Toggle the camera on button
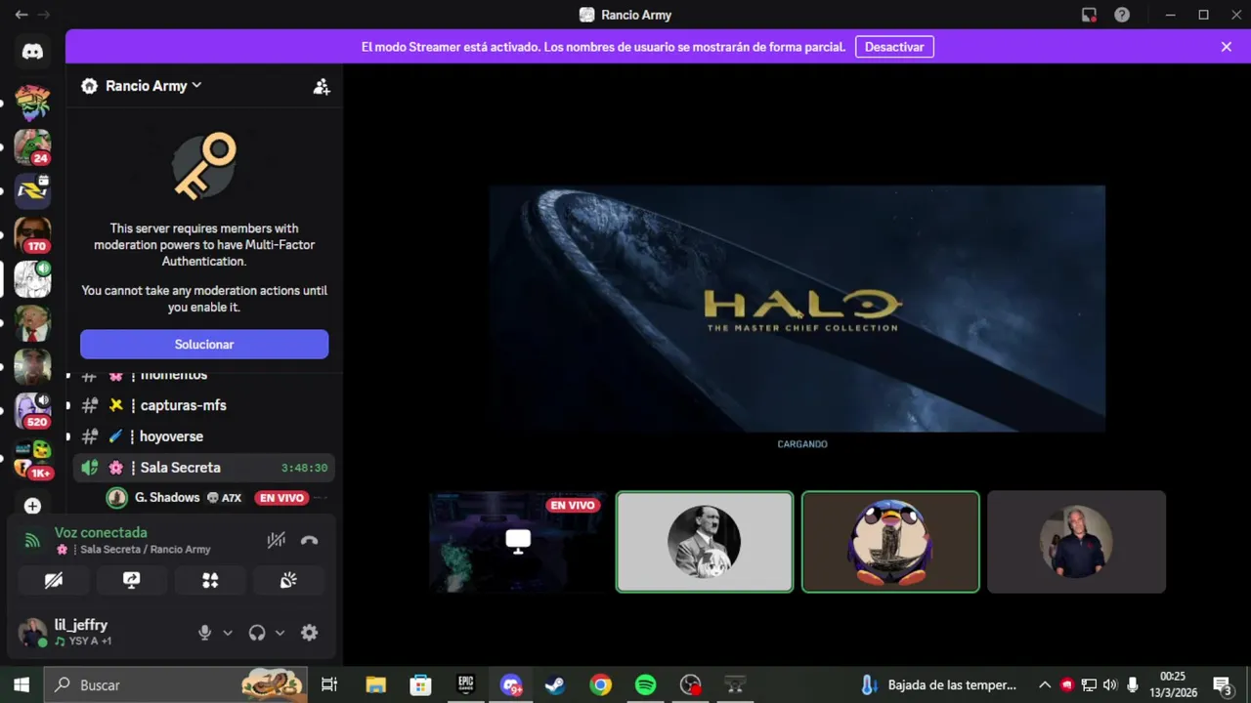The height and width of the screenshot is (703, 1251). 54,580
